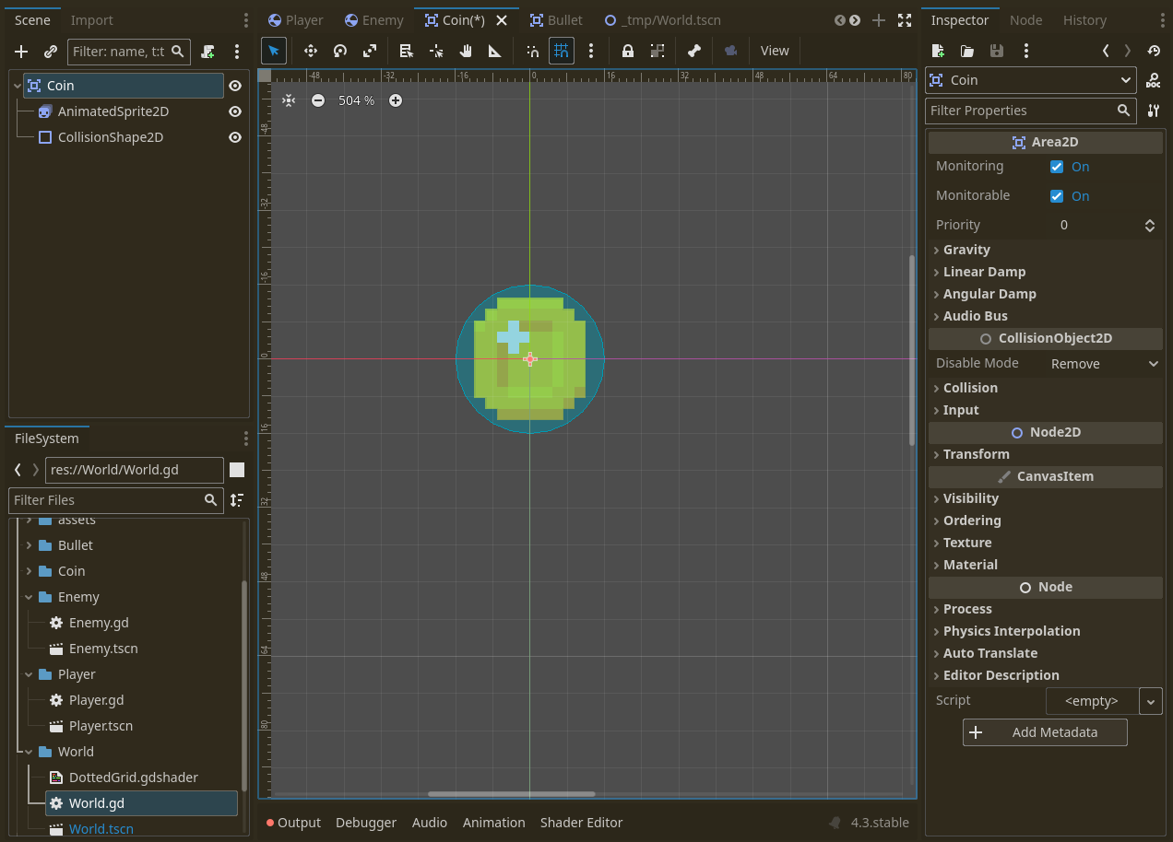The image size is (1173, 842).
Task: Toggle snapping with the grid snap icon
Action: point(562,51)
